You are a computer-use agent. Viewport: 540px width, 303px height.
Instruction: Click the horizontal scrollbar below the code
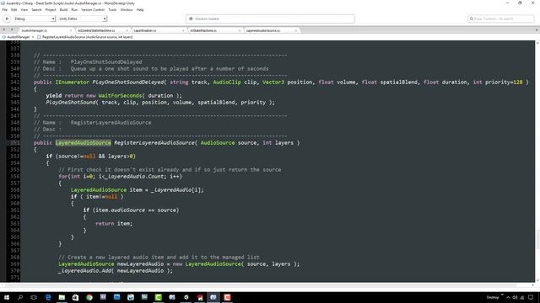pyautogui.click(x=260, y=285)
